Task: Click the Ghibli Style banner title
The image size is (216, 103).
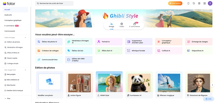Action: point(124,16)
